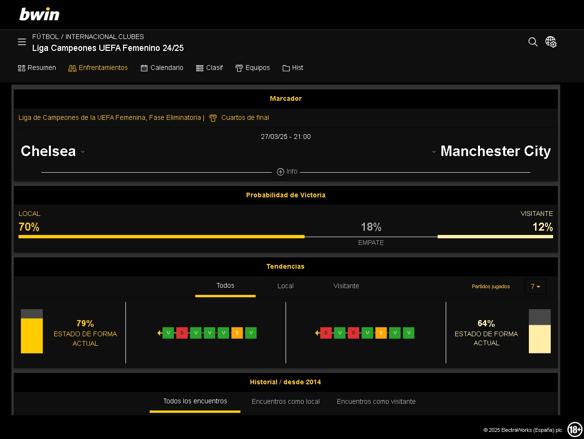Click Chelsea's last green V result box

pyautogui.click(x=251, y=333)
